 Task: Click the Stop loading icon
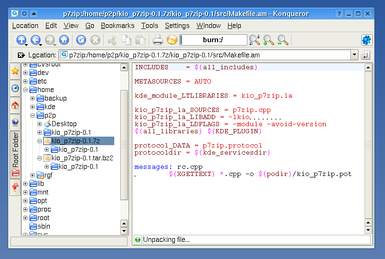(95, 40)
